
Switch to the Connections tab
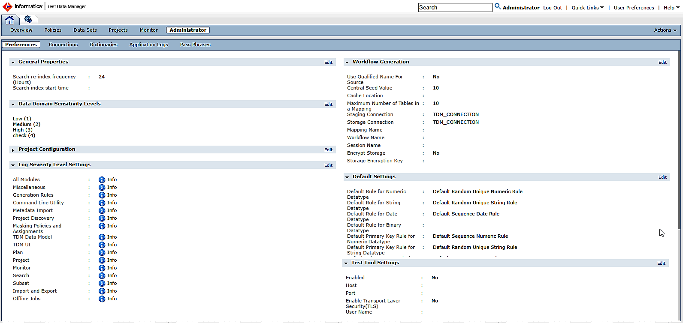coord(63,45)
